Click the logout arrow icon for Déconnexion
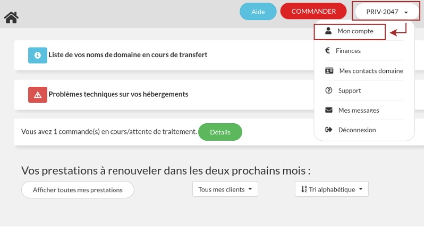 coord(328,130)
